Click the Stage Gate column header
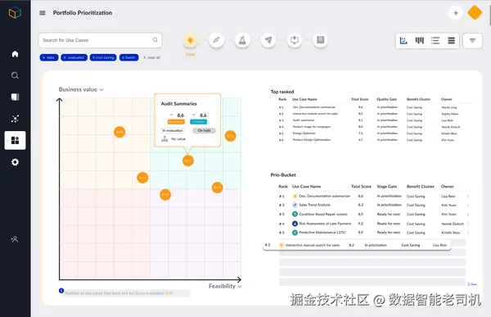Viewport: 491px width, 317px height. pos(387,186)
